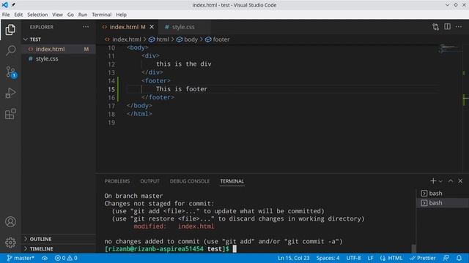Open index.html in the Explorer tree
Screen dimensions: 469x263
(x=59, y=49)
